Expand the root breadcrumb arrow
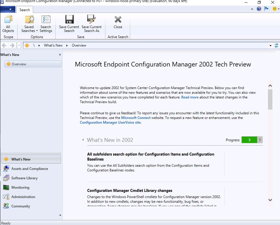This screenshot has height=225, width=280. click(39, 45)
